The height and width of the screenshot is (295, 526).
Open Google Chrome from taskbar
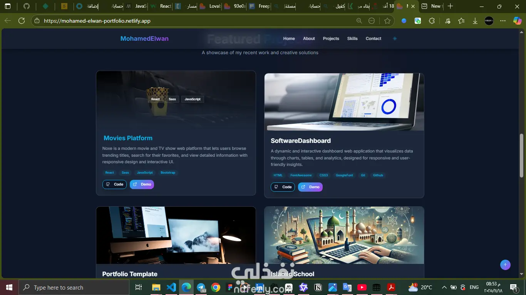216,287
